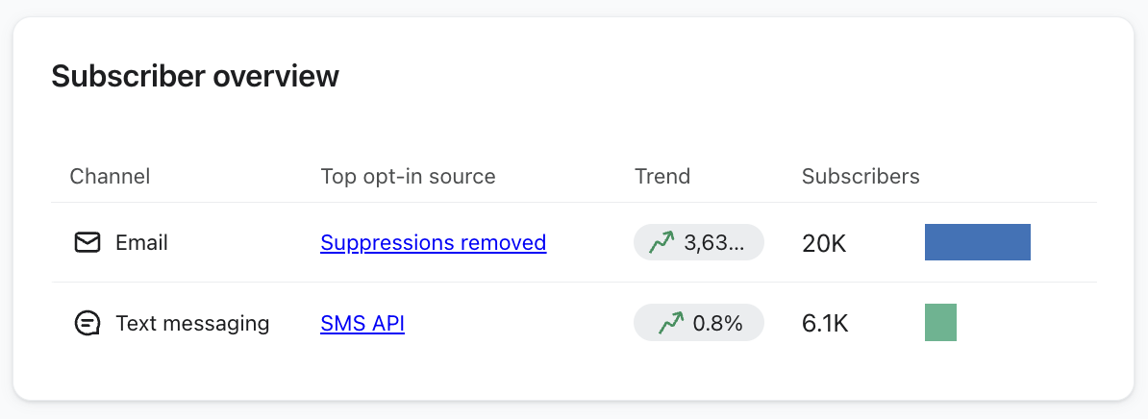Screen dimensions: 1148x419
Task: Click the Top opt-in source column header
Action: pyautogui.click(x=408, y=177)
